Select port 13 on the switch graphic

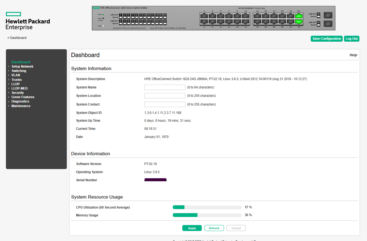click(x=257, y=16)
